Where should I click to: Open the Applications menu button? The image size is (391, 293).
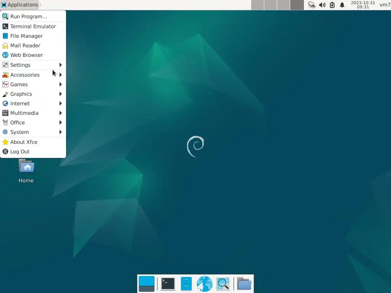click(x=20, y=5)
